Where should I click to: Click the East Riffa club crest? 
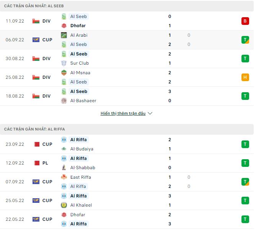click(x=64, y=177)
